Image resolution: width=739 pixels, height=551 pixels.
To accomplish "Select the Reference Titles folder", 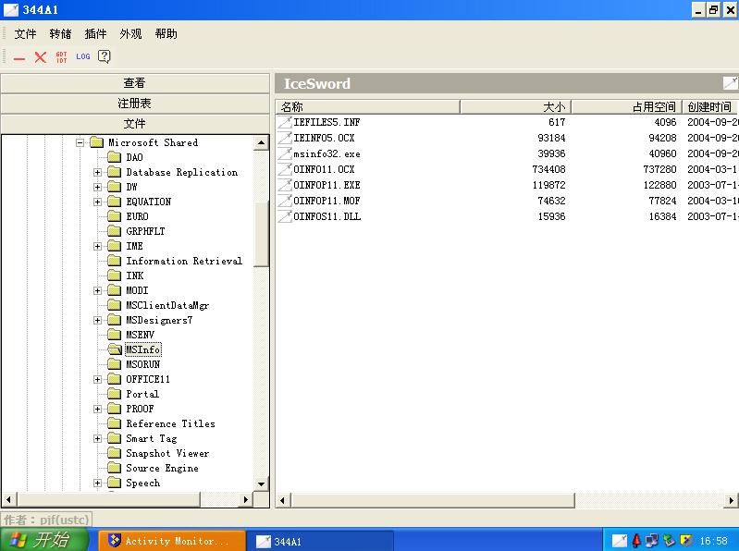I will (170, 423).
